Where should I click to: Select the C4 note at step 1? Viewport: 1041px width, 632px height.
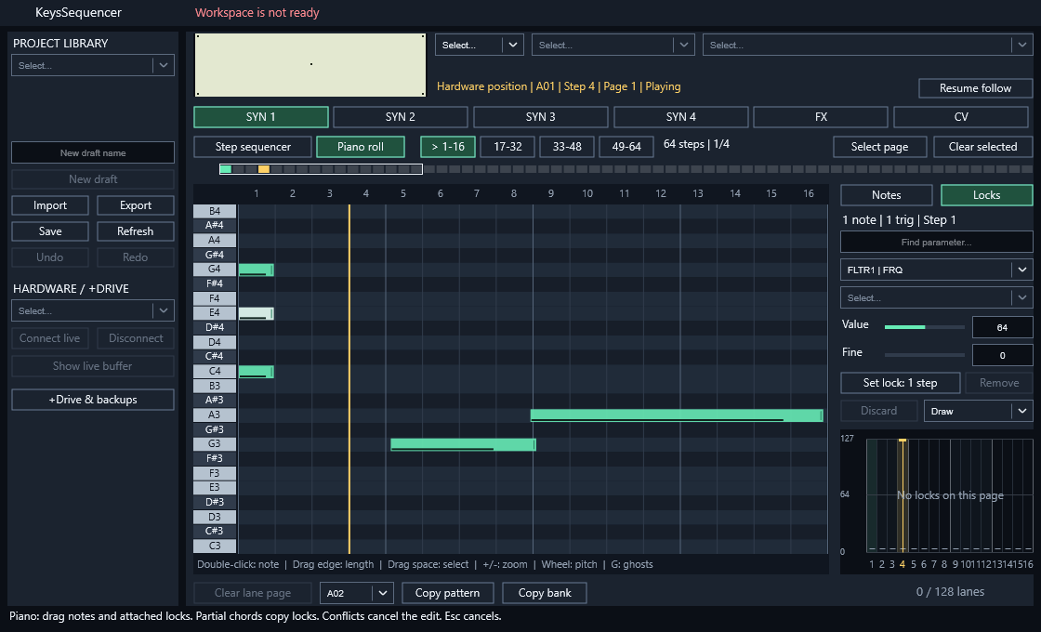click(257, 372)
